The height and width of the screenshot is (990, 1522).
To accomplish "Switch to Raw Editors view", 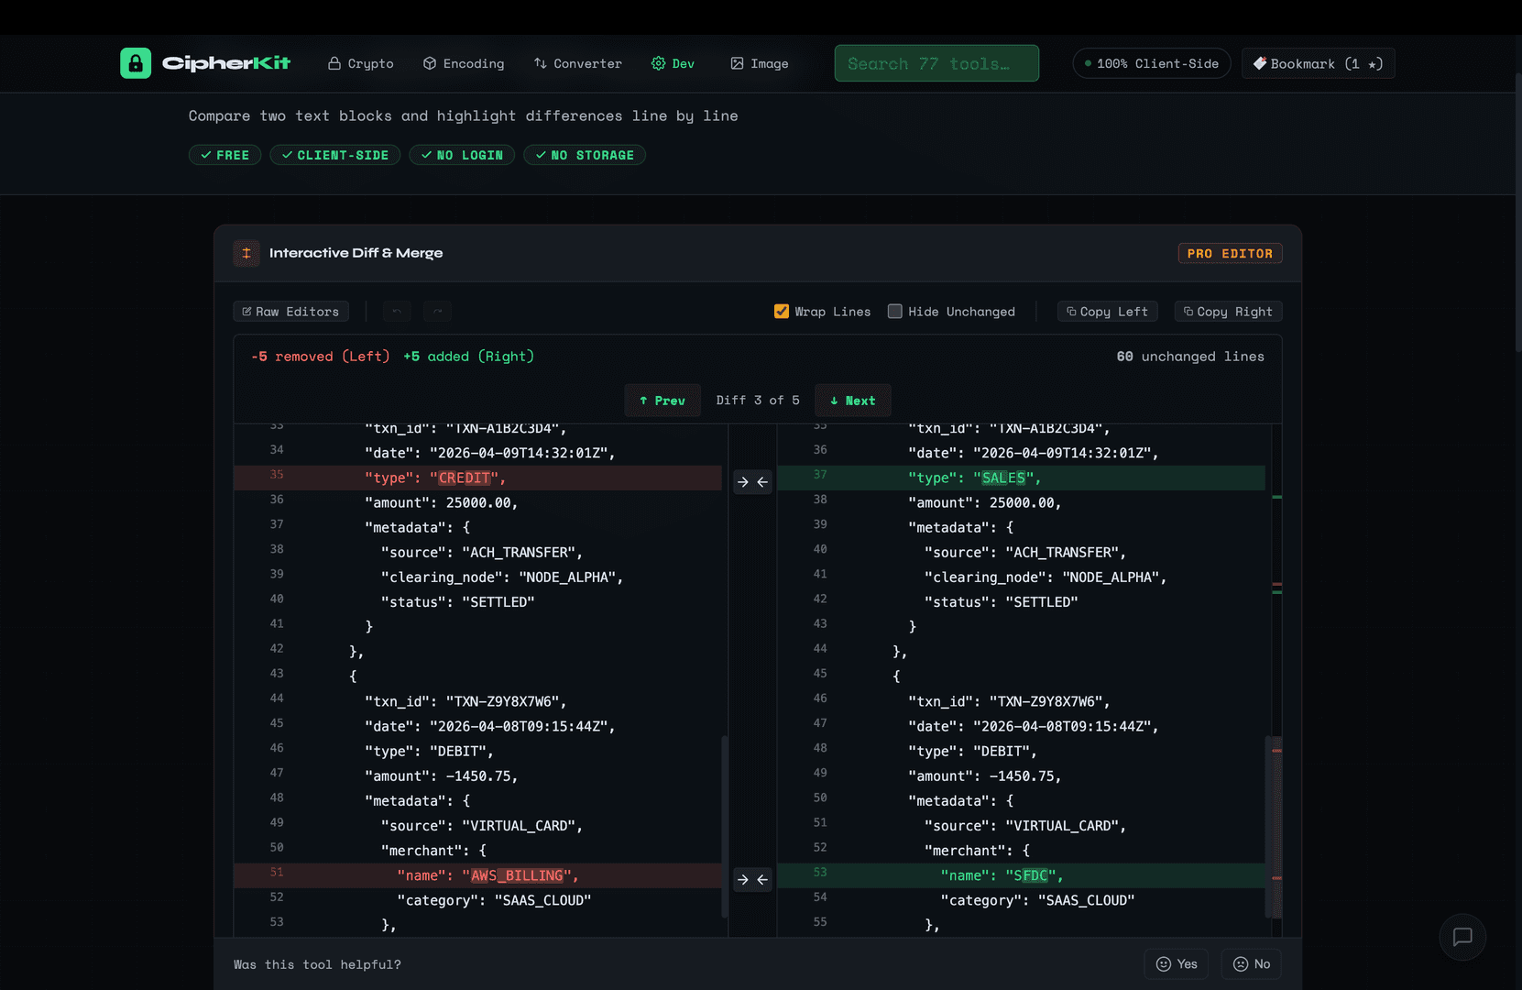I will click(x=290, y=312).
